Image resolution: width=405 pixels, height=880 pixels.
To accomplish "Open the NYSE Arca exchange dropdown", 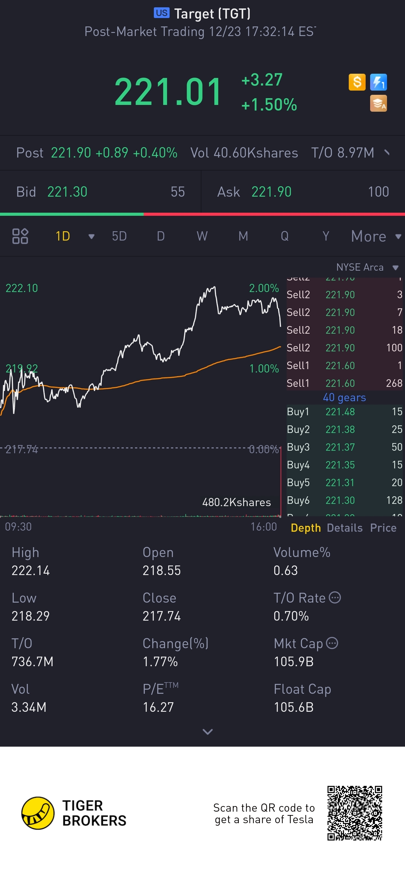I will (x=367, y=267).
